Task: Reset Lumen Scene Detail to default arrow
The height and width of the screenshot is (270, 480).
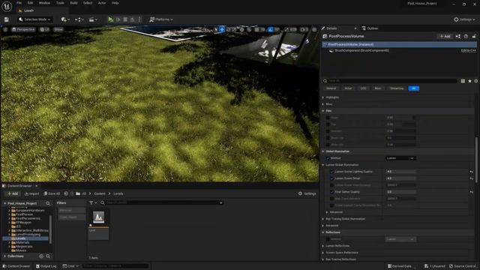Action: coord(472,178)
